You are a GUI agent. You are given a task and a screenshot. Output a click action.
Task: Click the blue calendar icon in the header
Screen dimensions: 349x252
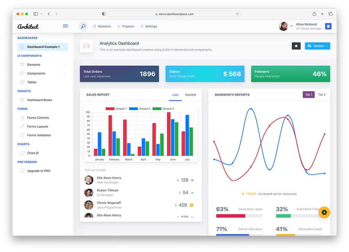point(328,26)
